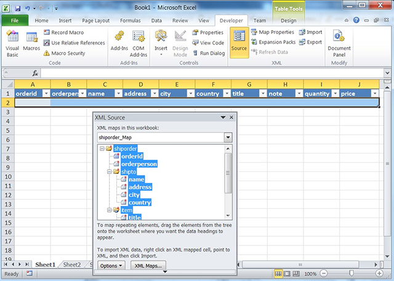Open control Properties
Image resolution: width=394 pixels, height=281 pixels.
[208, 33]
